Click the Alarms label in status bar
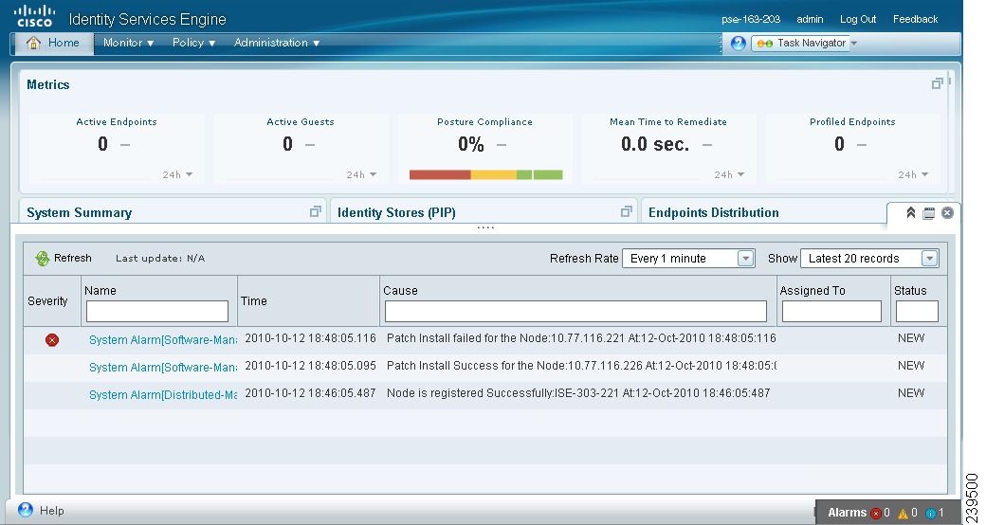986x525 pixels. [x=847, y=513]
